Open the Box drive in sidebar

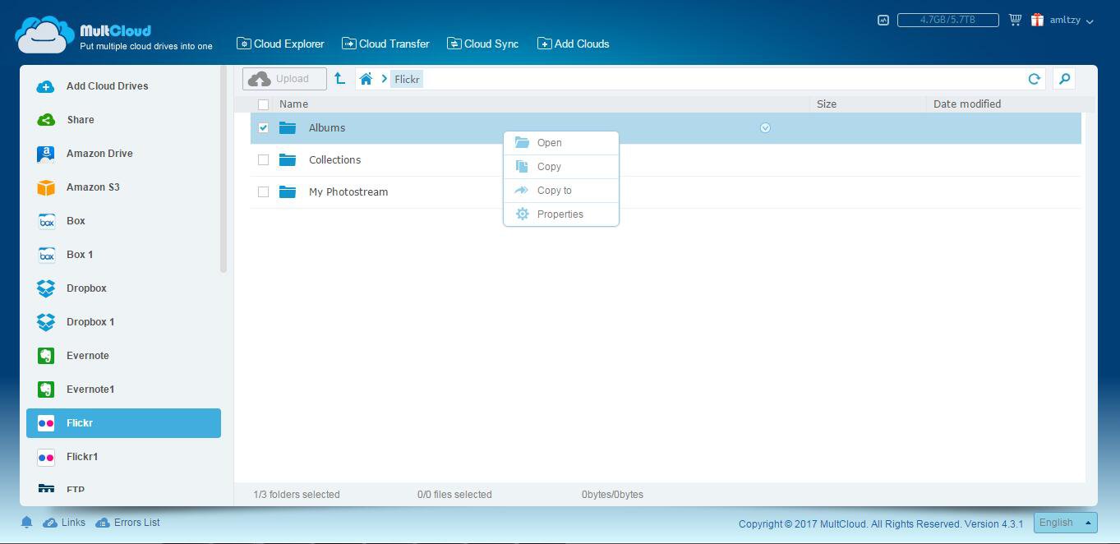(123, 221)
